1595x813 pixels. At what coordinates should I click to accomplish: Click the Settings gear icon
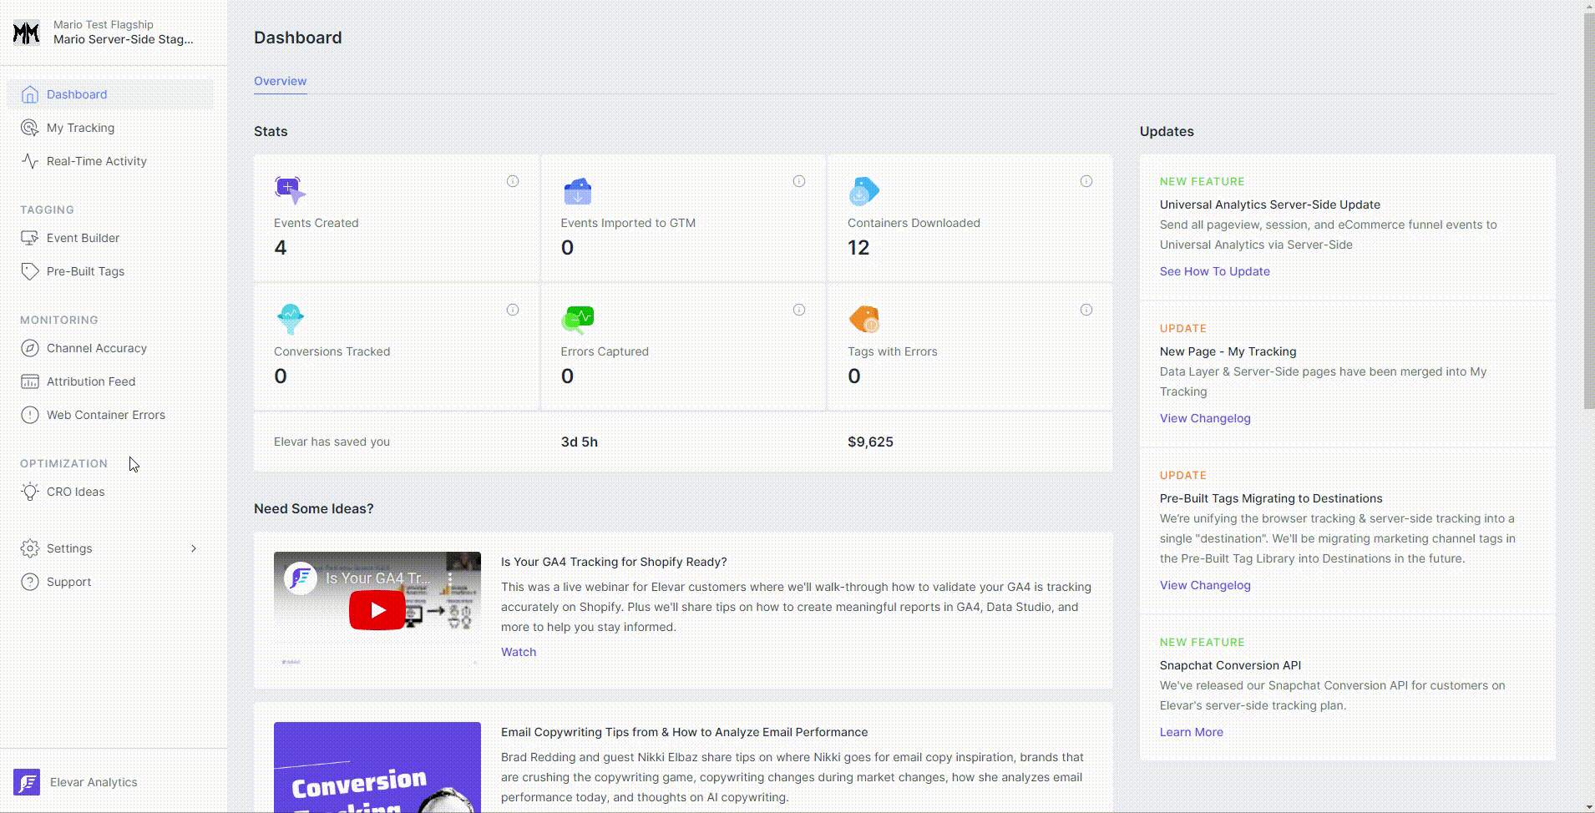30,548
